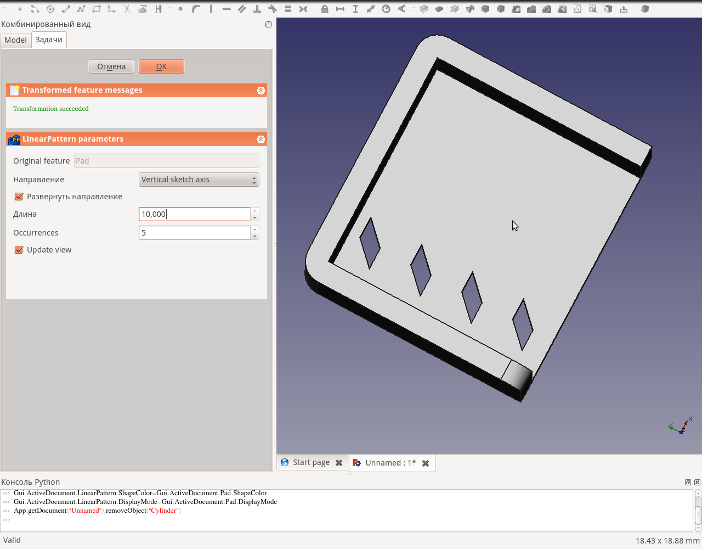The width and height of the screenshot is (702, 549).
Task: Open the Направление direction dropdown
Action: pyautogui.click(x=199, y=180)
